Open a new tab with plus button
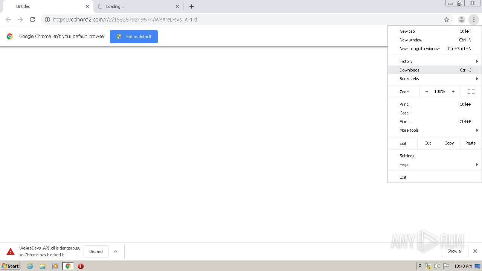 point(192,6)
